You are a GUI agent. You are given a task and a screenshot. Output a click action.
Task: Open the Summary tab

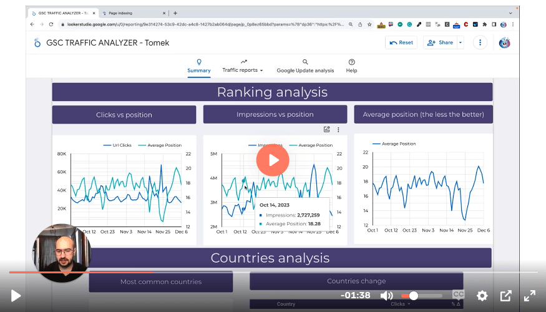pyautogui.click(x=199, y=66)
